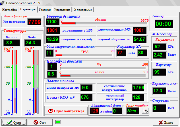Open the О программе tab
The height and width of the screenshot is (127, 180).
82,10
